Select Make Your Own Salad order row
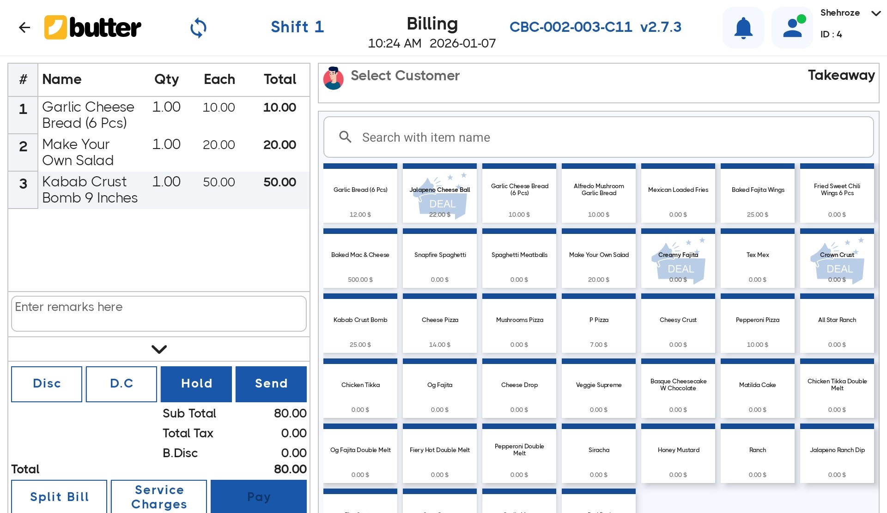Image resolution: width=887 pixels, height=513 pixels. [159, 153]
